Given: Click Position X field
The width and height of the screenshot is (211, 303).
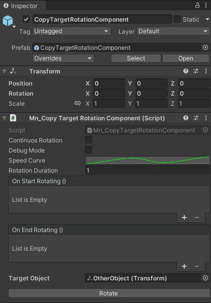Looking at the screenshot, I should point(109,83).
